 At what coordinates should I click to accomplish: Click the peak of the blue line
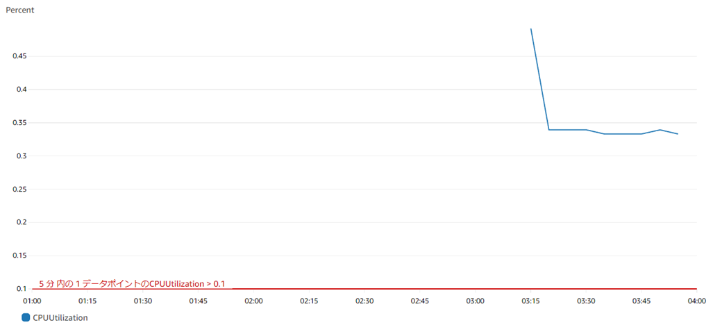[x=532, y=29]
